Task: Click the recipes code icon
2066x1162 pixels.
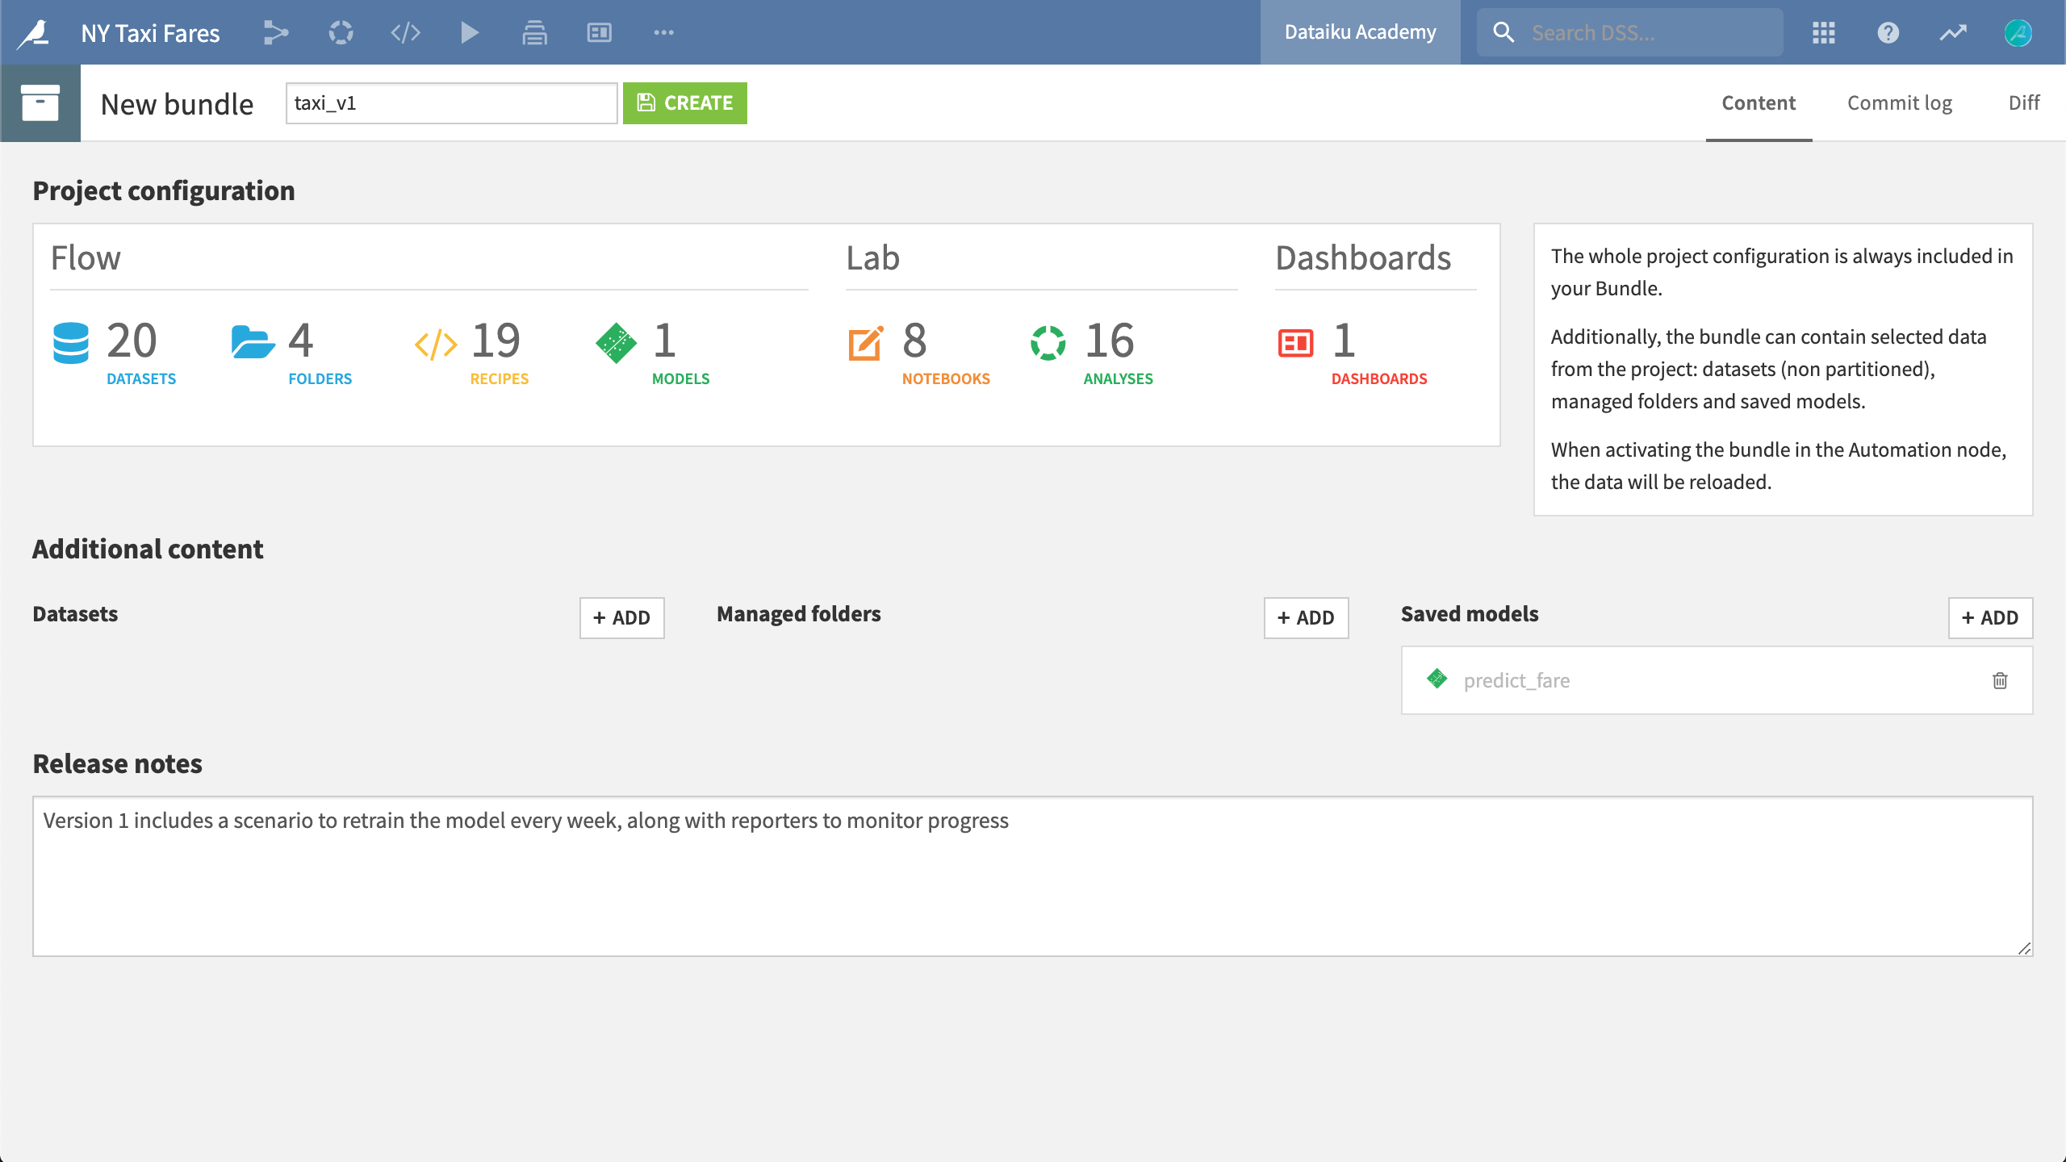Action: tap(436, 345)
